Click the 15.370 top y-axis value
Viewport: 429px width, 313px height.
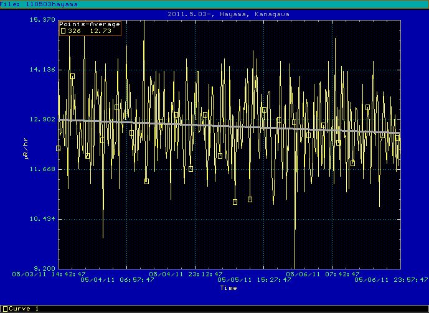point(40,20)
